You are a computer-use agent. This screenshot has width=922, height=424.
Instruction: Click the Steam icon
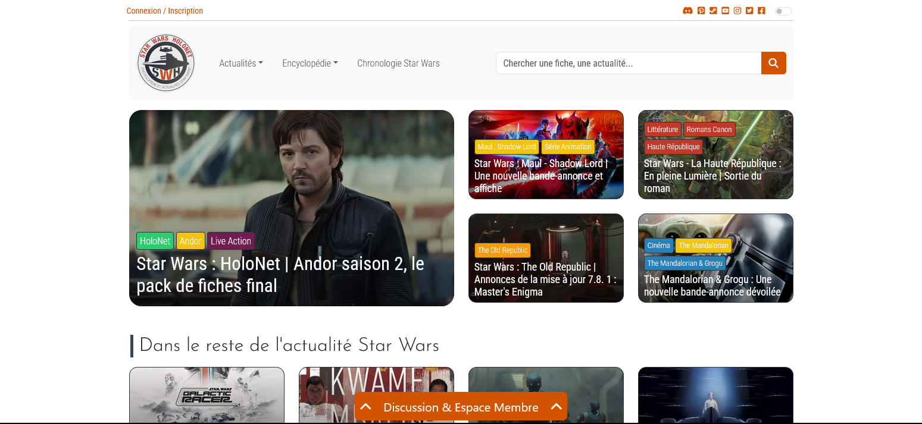[x=713, y=11]
